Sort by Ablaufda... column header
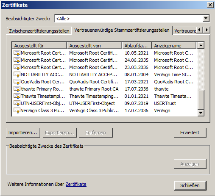215x196 pixels. [137, 46]
